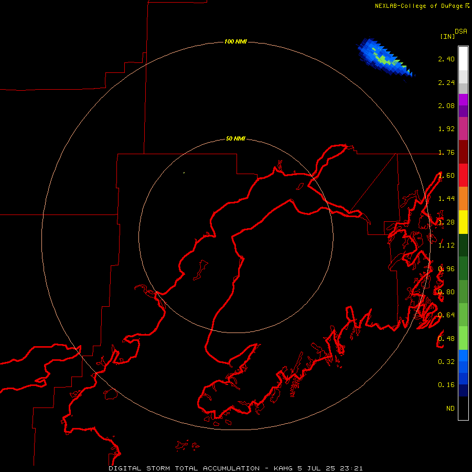Click the 1.92 legend value

[x=446, y=129]
